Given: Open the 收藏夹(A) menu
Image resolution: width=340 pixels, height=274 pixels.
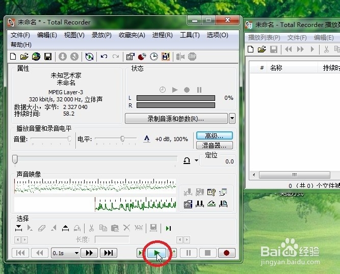Looking at the screenshot, I should [x=132, y=35].
